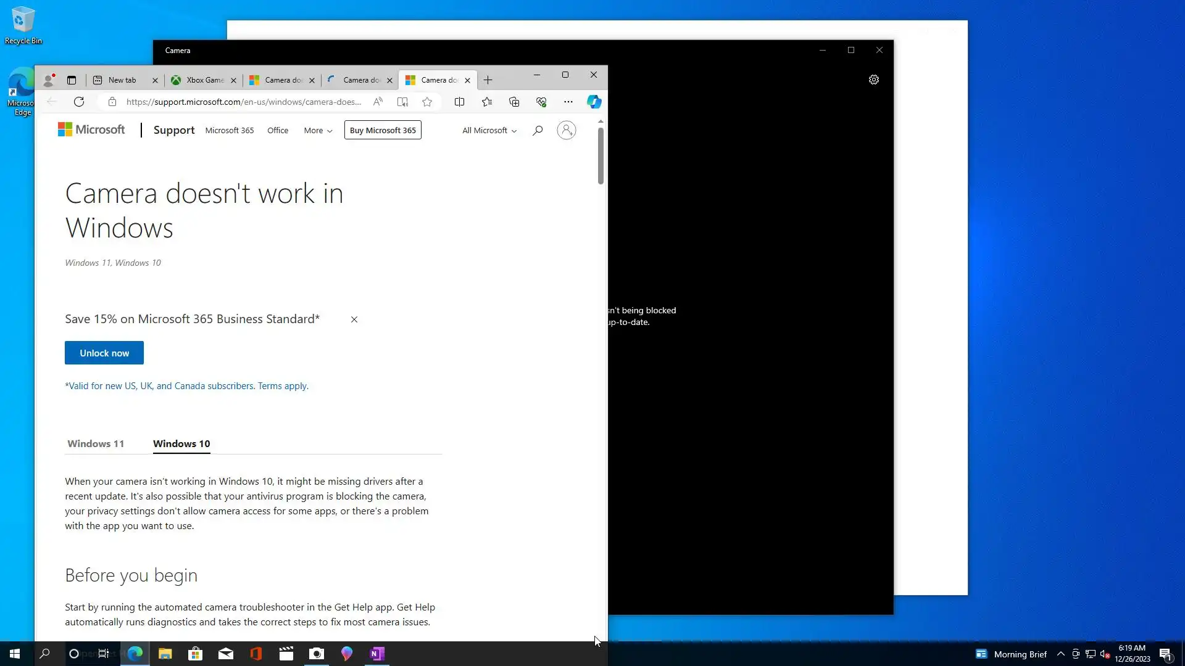Click the Edge Copilot icon
Screen dimensions: 1185x666
coord(594,102)
